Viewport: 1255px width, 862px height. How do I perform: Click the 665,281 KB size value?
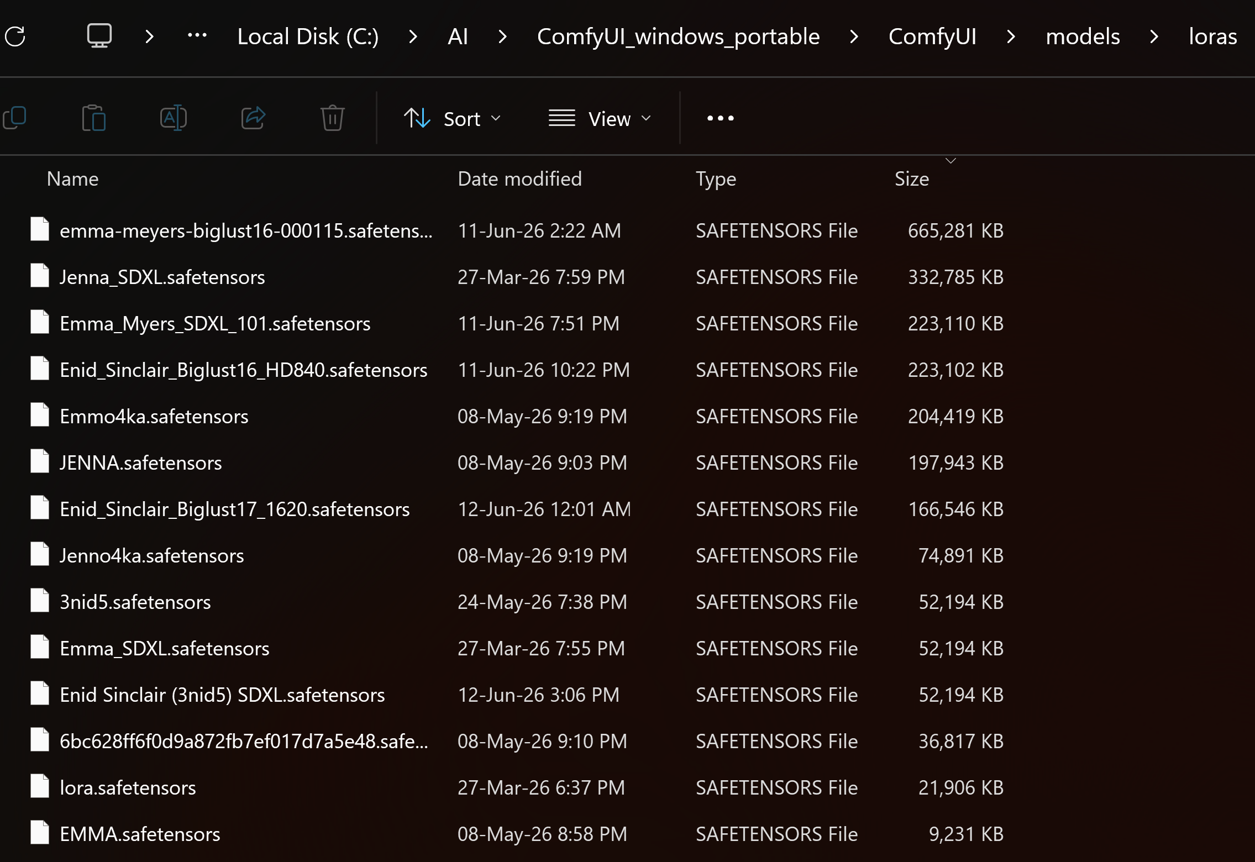(x=955, y=230)
